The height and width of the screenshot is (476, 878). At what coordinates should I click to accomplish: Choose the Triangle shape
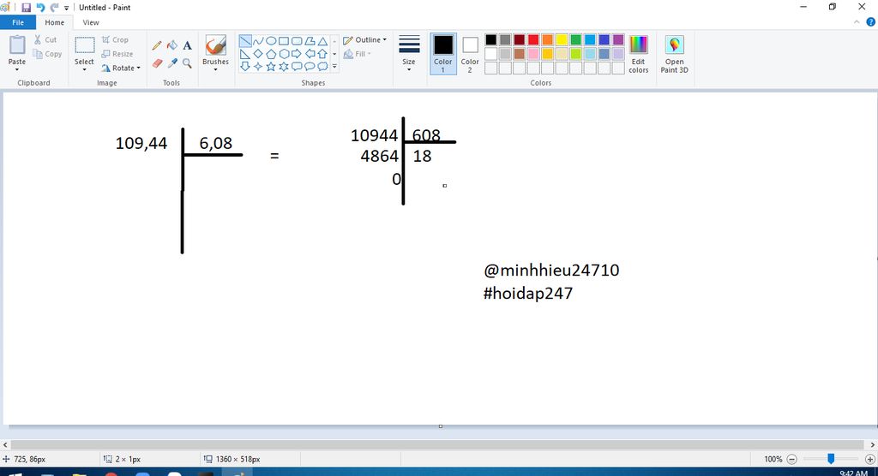322,41
